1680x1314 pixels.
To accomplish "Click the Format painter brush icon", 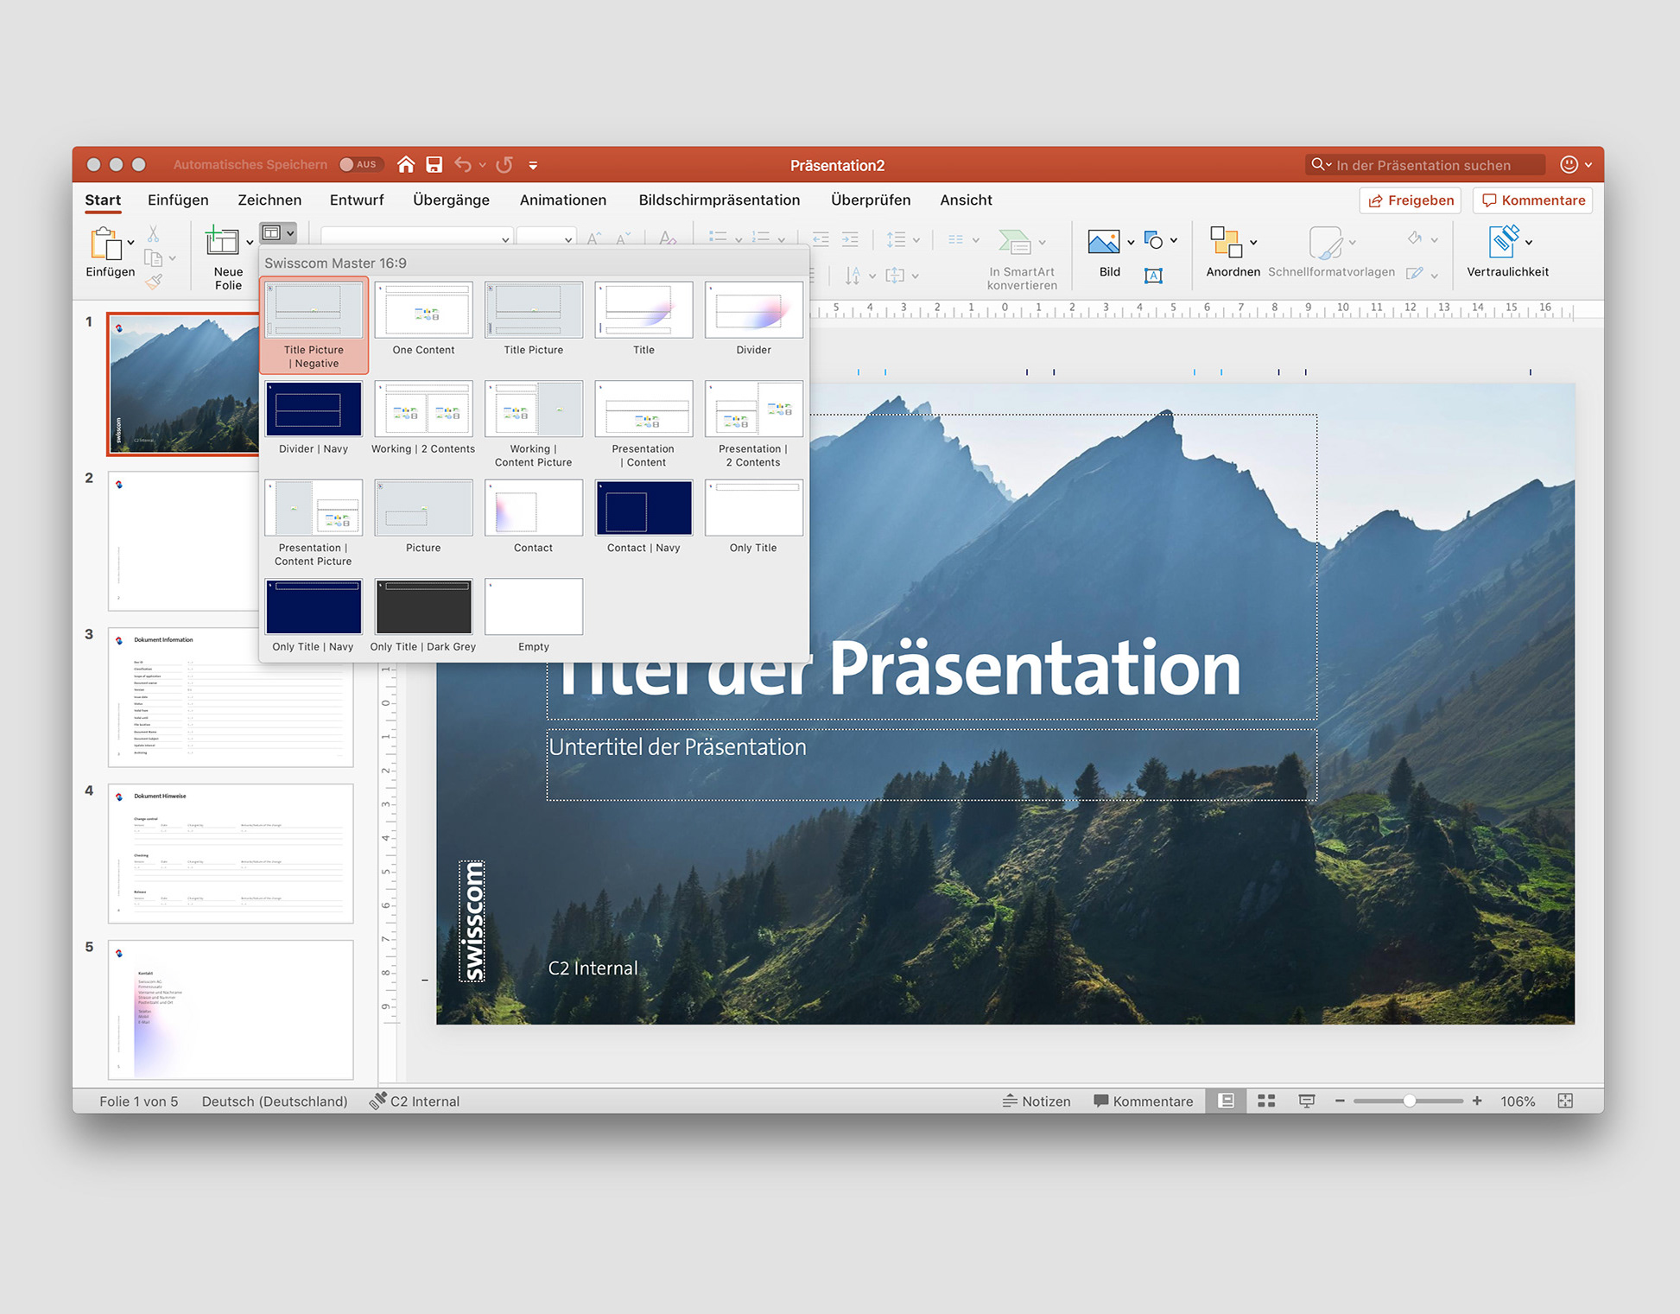I will point(154,281).
